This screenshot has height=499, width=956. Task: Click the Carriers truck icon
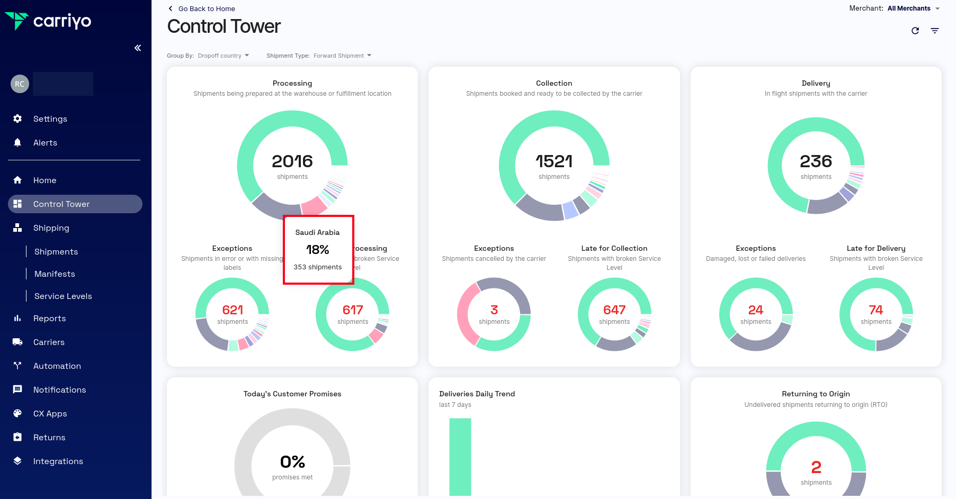click(x=17, y=342)
